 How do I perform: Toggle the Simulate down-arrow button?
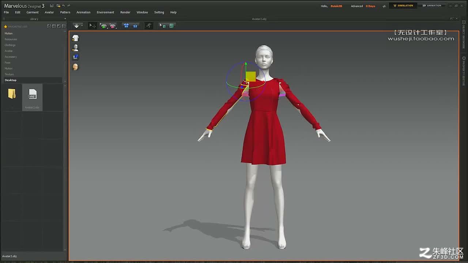(76, 26)
